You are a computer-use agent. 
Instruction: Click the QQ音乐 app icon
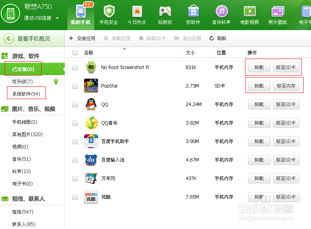coord(91,123)
